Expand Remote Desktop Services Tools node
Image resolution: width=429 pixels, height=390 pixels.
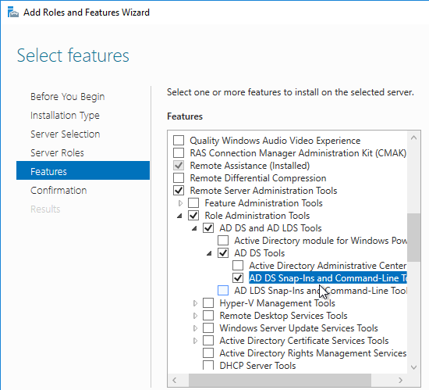[195, 316]
